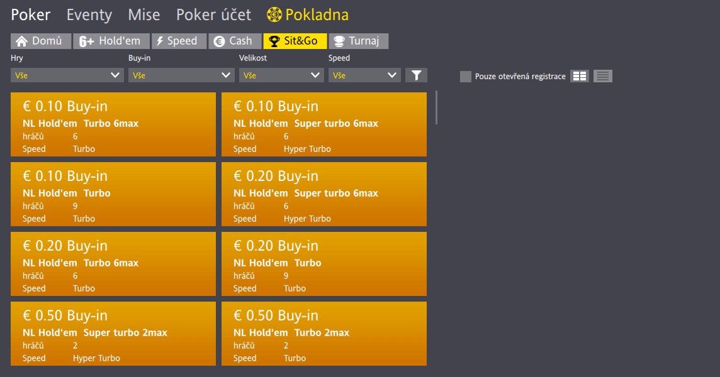Open the Turnaj cup tab
This screenshot has width=720, height=377.
359,41
